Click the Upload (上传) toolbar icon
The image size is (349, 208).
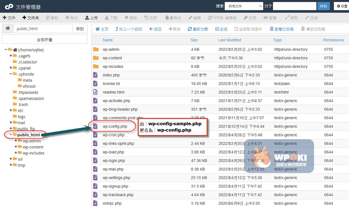pyautogui.click(x=87, y=18)
